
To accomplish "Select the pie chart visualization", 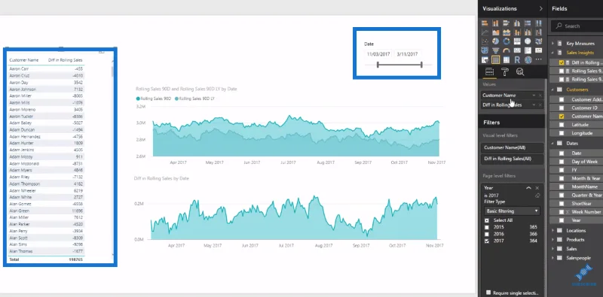I will point(496,41).
